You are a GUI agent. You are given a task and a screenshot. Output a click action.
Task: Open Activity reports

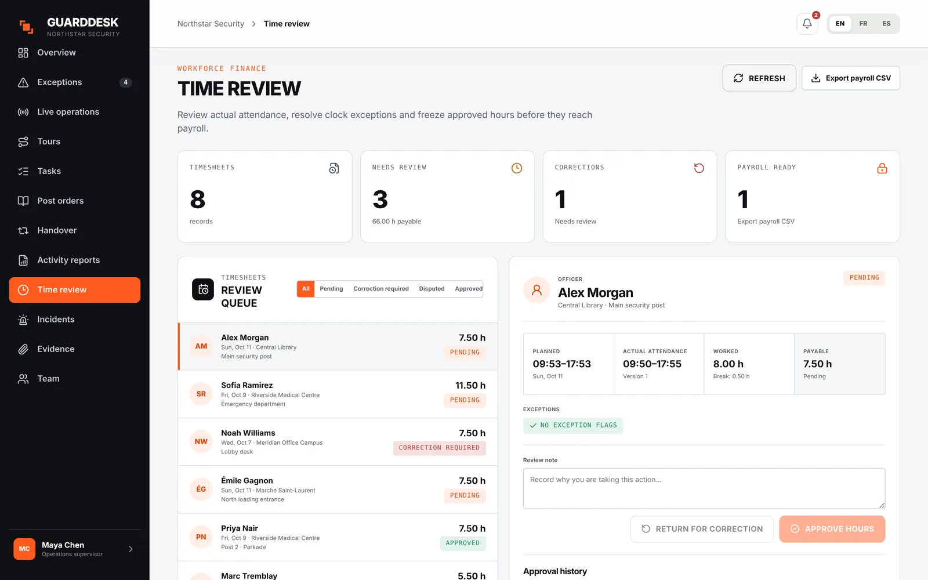[75, 260]
